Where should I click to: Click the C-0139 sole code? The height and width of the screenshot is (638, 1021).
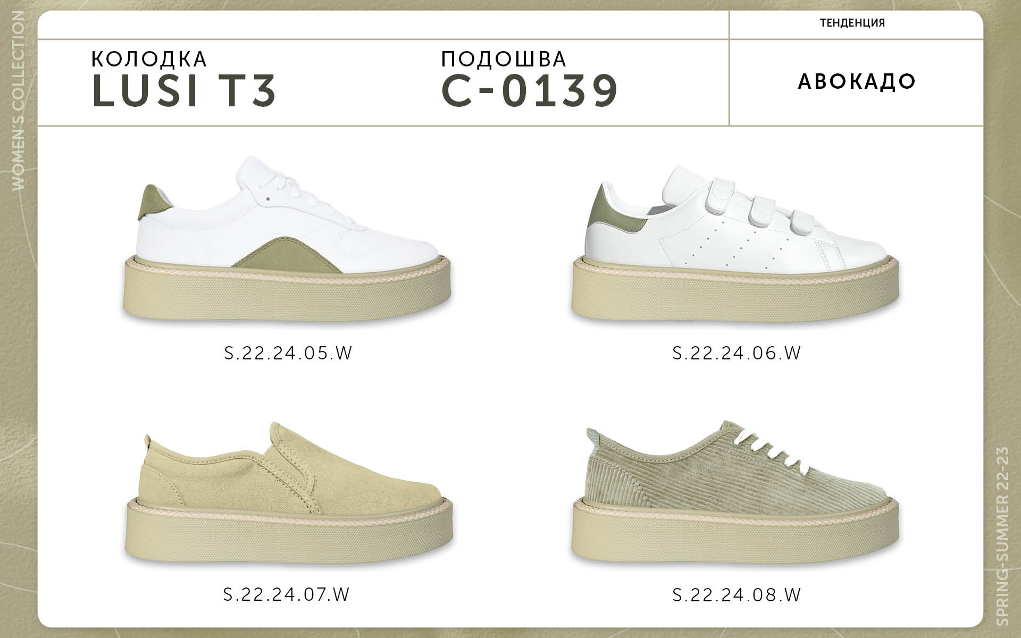[x=530, y=91]
